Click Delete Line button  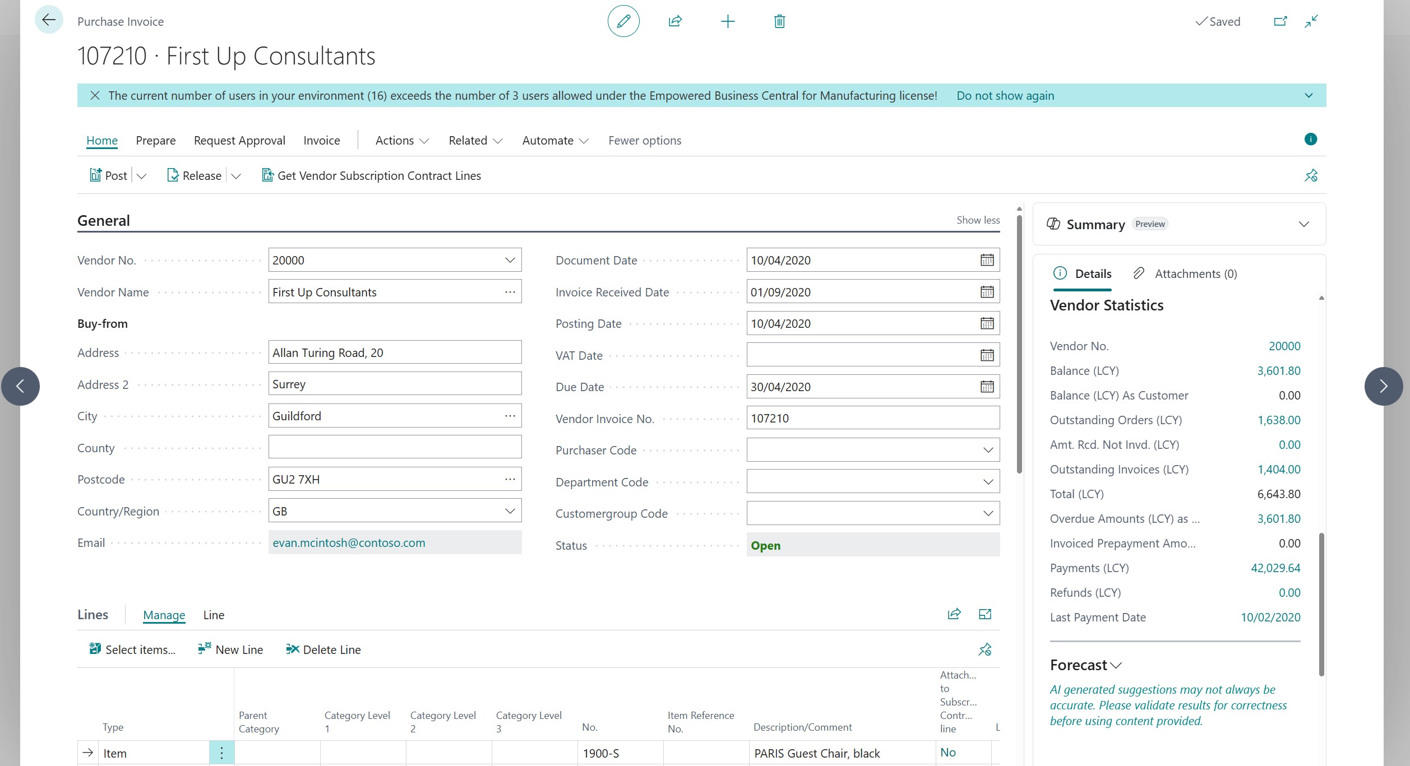click(x=323, y=649)
